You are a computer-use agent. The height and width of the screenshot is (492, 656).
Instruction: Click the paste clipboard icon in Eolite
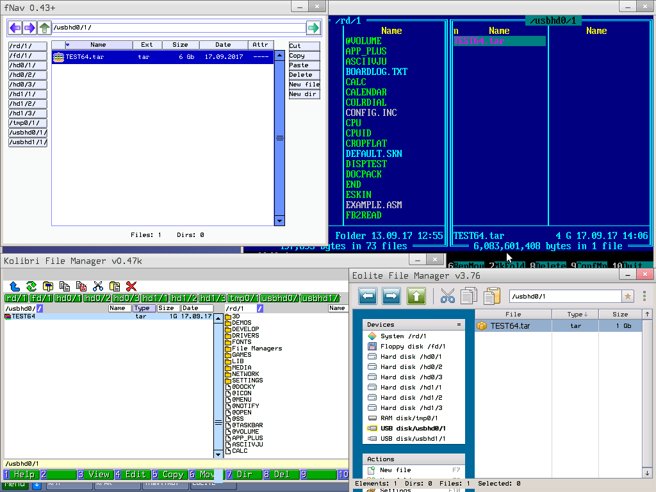(x=491, y=296)
